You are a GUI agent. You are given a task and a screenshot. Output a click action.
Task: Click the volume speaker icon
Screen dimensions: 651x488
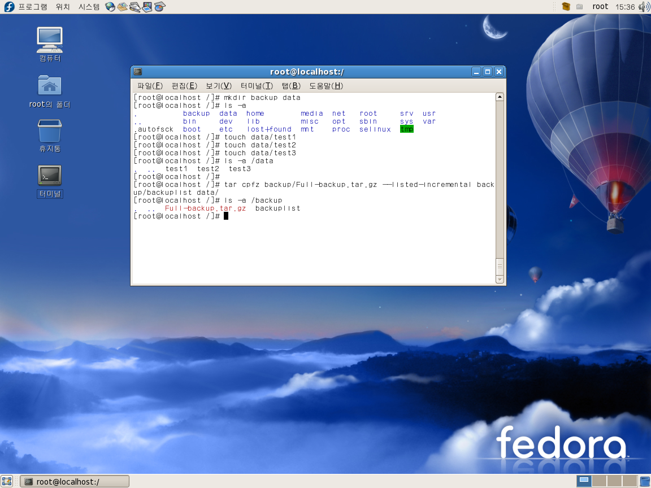(644, 7)
